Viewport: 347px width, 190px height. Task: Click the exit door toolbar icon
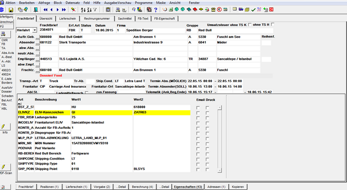[36, 10]
